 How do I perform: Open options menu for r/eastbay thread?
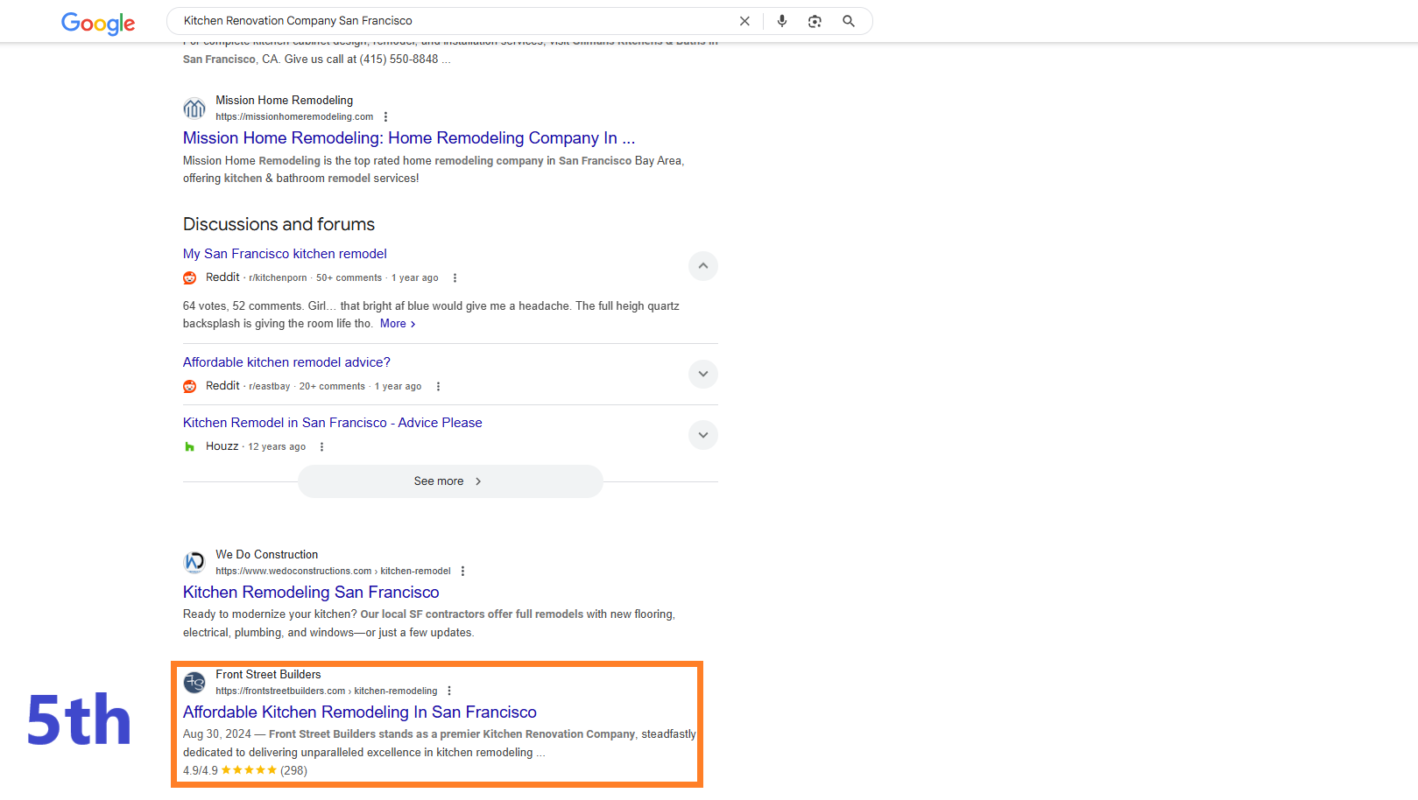[438, 387]
